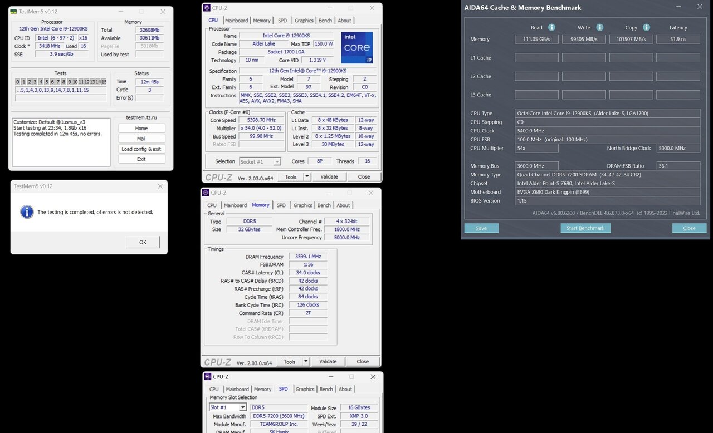Click the blue info icon in completion dialog
The height and width of the screenshot is (433, 713).
pos(26,211)
